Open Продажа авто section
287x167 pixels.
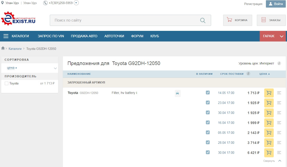pos(84,36)
